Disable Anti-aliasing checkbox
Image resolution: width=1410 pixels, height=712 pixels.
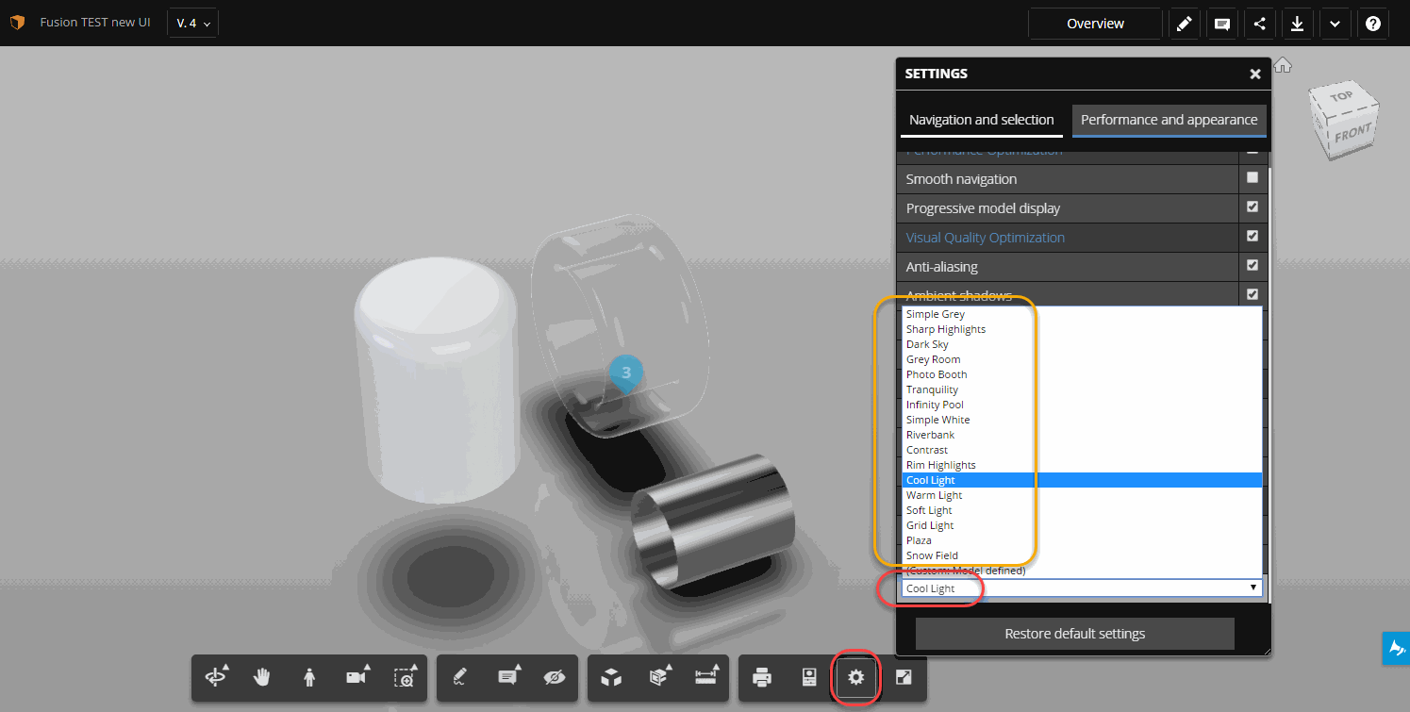1252,265
